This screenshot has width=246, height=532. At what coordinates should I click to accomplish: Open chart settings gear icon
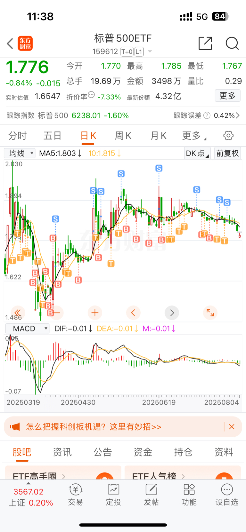228,136
